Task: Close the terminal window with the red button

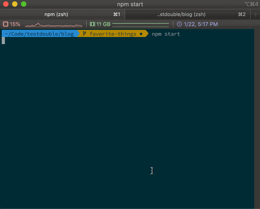Action: 6,4
